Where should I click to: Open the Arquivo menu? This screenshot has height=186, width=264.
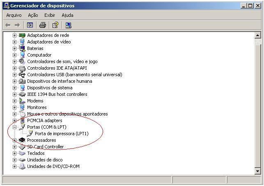[x=14, y=15]
